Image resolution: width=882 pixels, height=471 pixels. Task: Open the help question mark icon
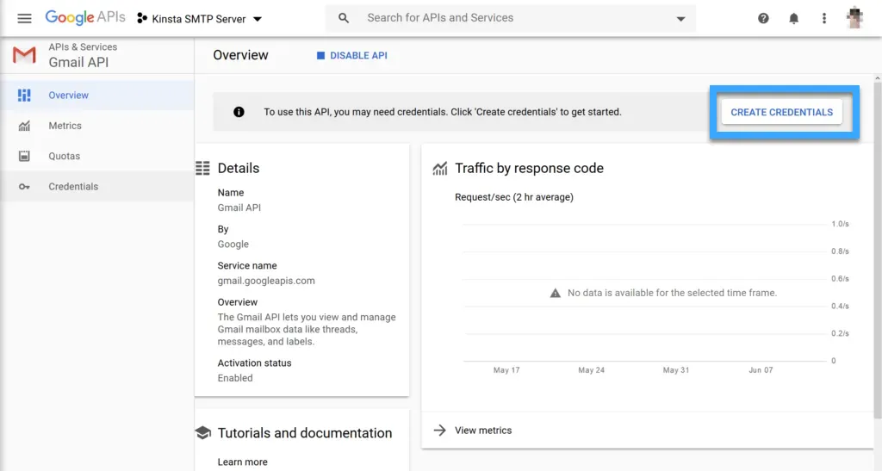click(763, 19)
